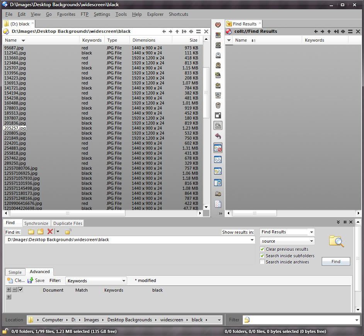The image size is (364, 336).
Task: Click the browse folder icon beside Find in
Action: tap(31, 231)
